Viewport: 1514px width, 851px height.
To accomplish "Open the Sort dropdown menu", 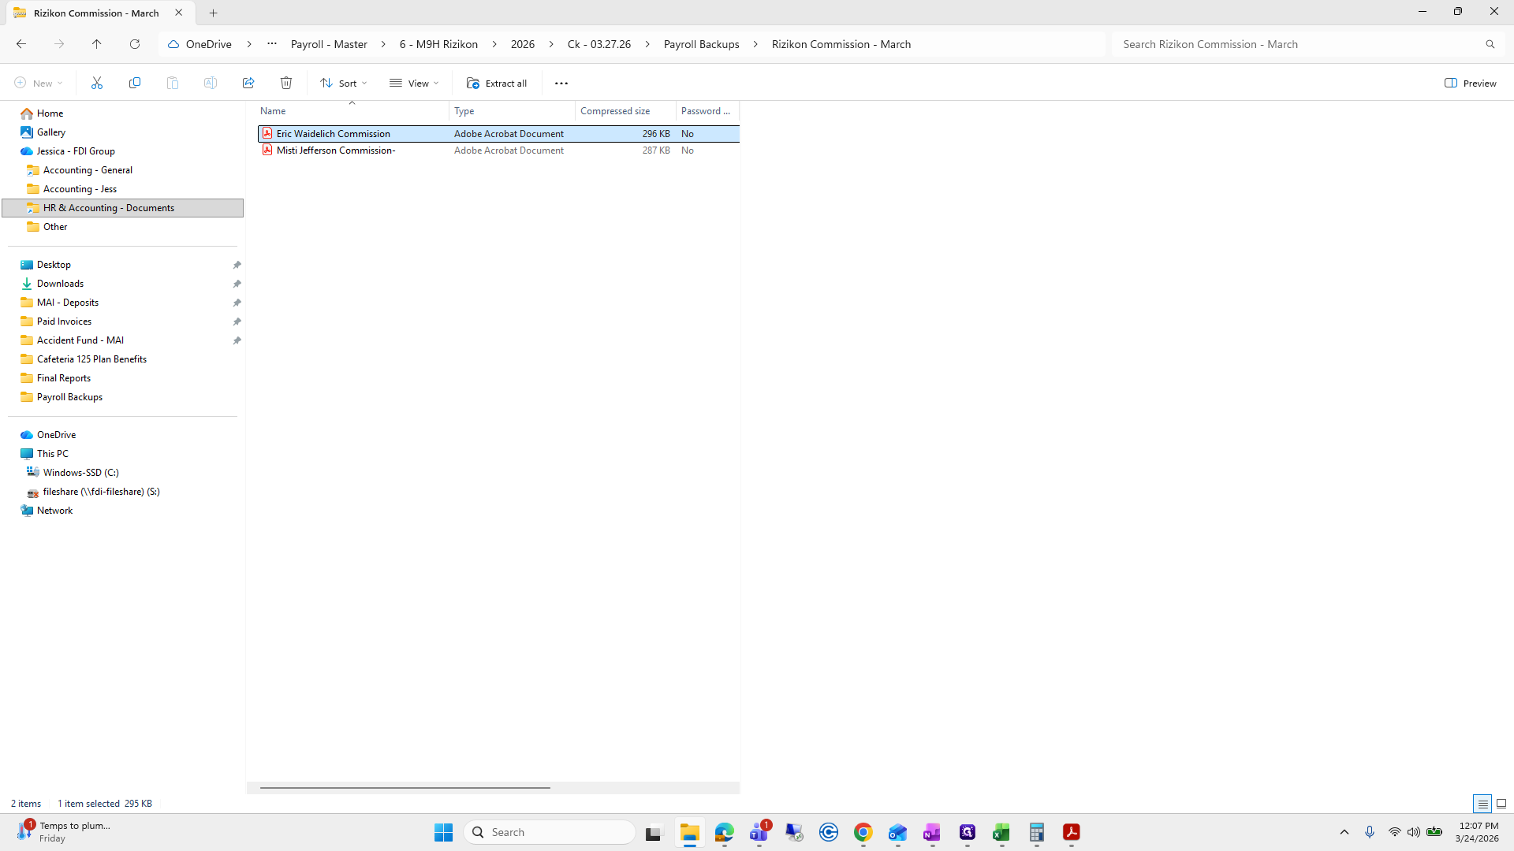I will [x=344, y=83].
